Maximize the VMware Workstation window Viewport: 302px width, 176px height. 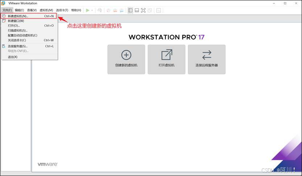[285, 3]
